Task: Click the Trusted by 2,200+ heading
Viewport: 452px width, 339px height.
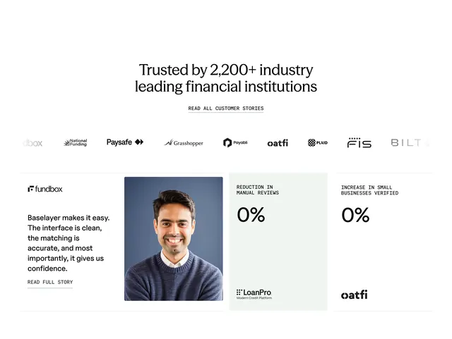Action: (226, 78)
